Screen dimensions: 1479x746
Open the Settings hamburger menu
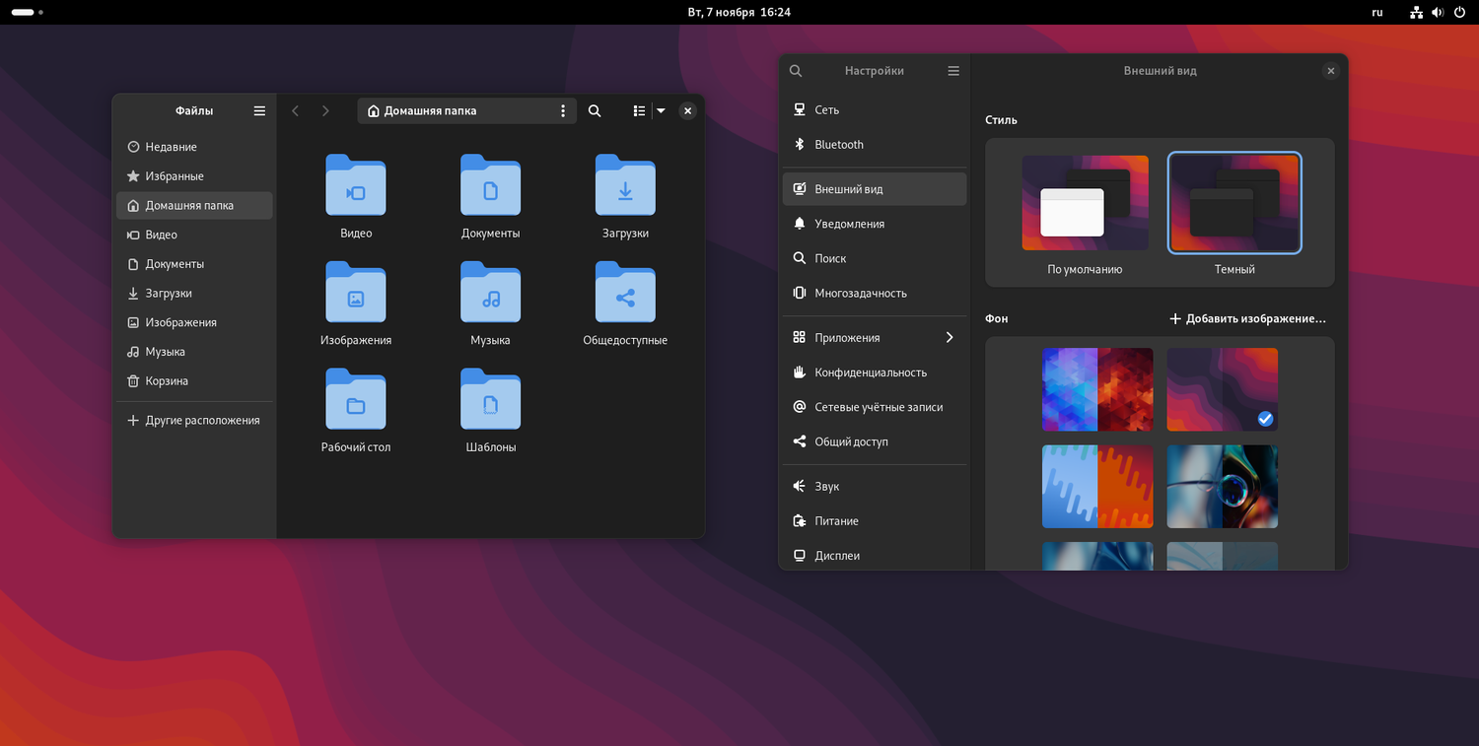(x=953, y=71)
